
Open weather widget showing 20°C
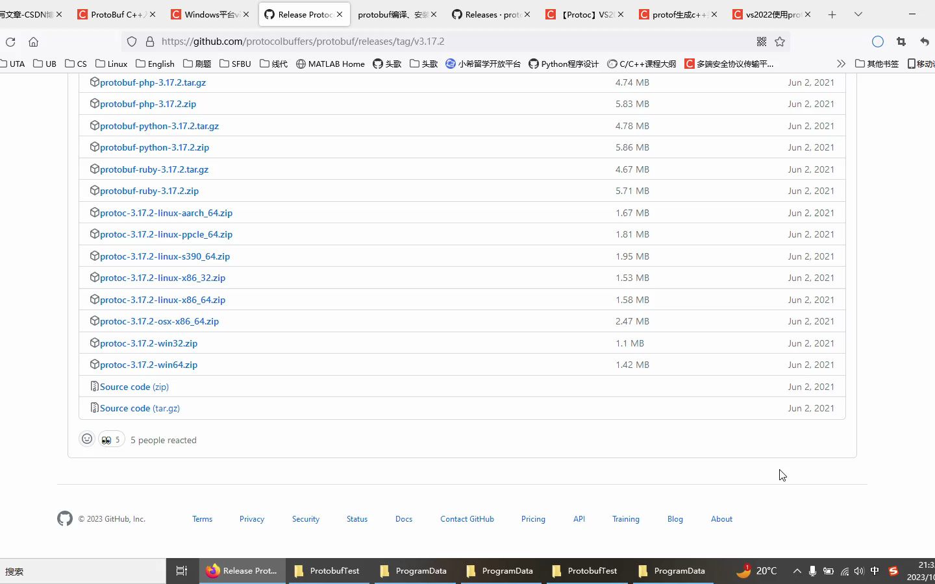tap(756, 571)
